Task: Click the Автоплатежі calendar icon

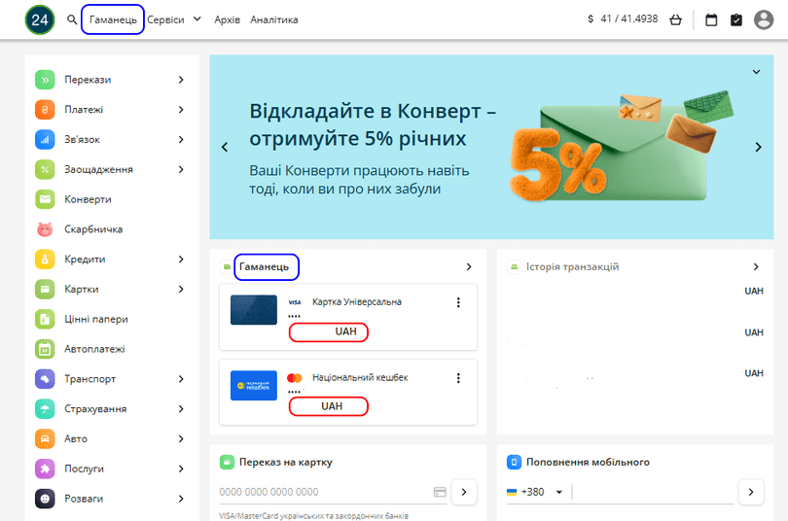Action: 45,349
